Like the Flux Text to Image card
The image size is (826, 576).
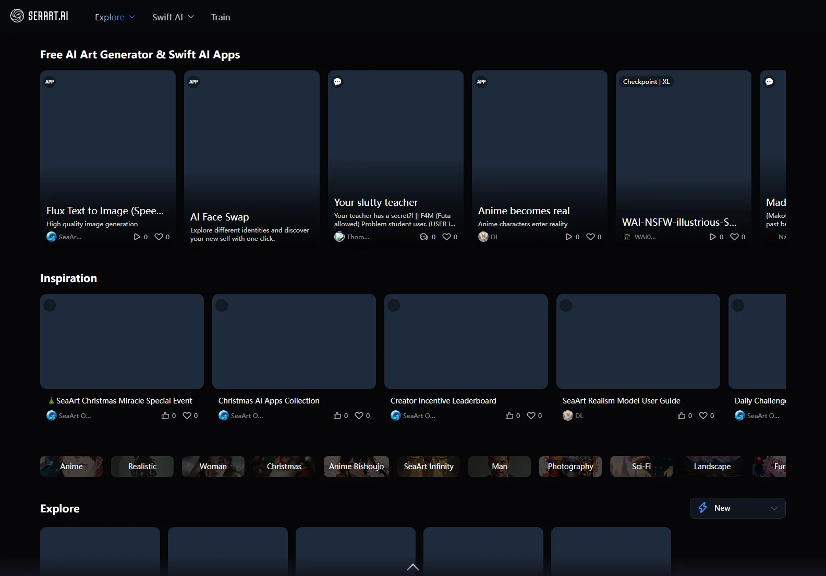[x=159, y=237]
